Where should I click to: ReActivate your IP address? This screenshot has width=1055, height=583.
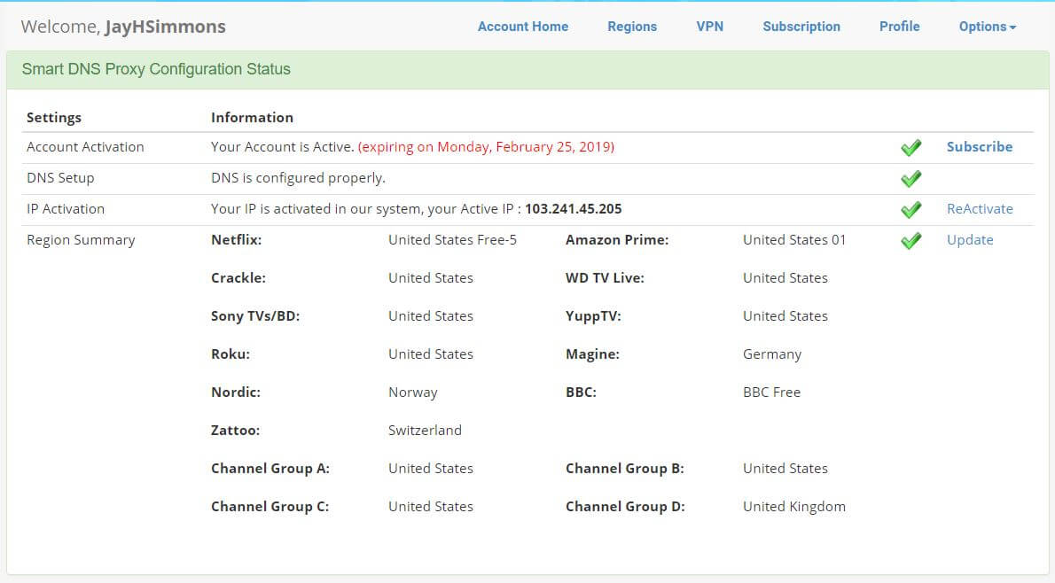point(980,208)
